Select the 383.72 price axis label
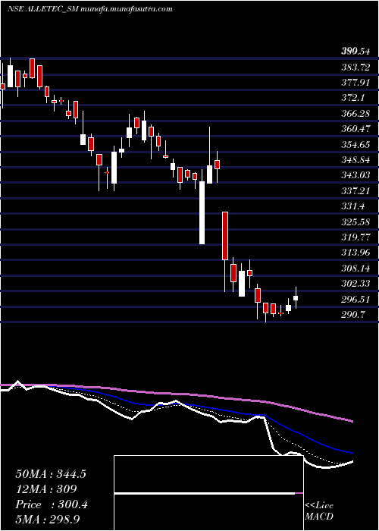Image resolution: width=379 pixels, height=531 pixels. [x=356, y=68]
